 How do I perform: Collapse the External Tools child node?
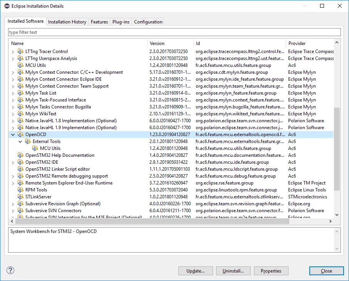(x=20, y=141)
